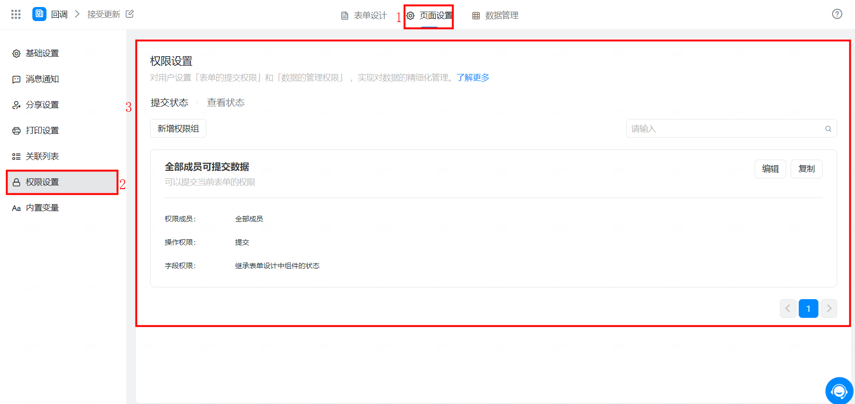855x404 pixels.
Task: Click 全部成员 value text
Action: 249,219
